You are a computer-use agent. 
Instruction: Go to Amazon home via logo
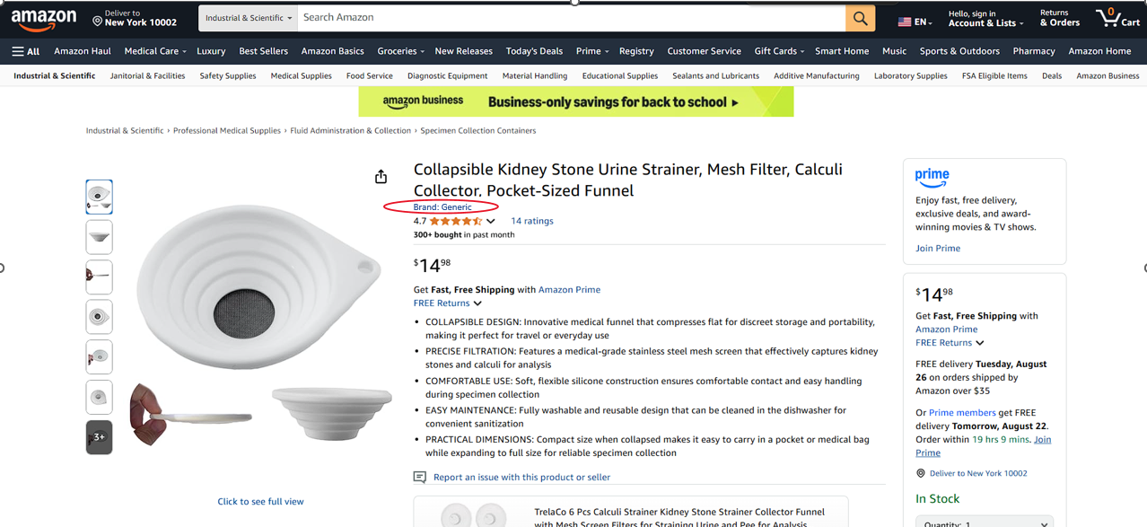(44, 19)
